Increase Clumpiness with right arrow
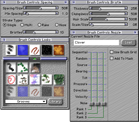The image size is (139, 122). [x=126, y=13]
